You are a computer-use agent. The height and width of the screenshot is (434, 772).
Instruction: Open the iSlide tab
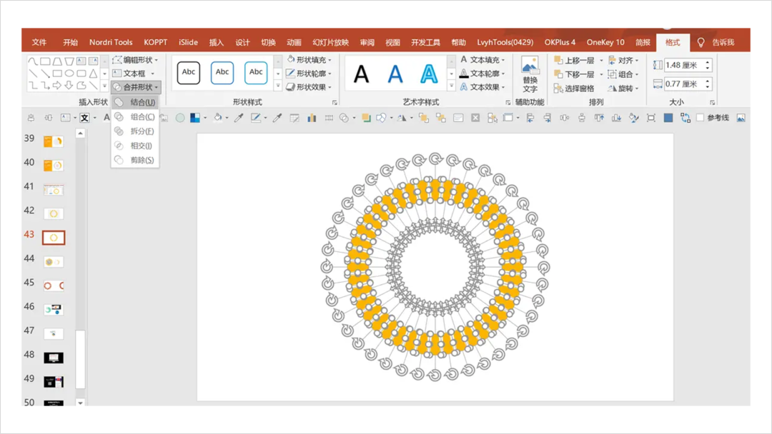tap(188, 42)
